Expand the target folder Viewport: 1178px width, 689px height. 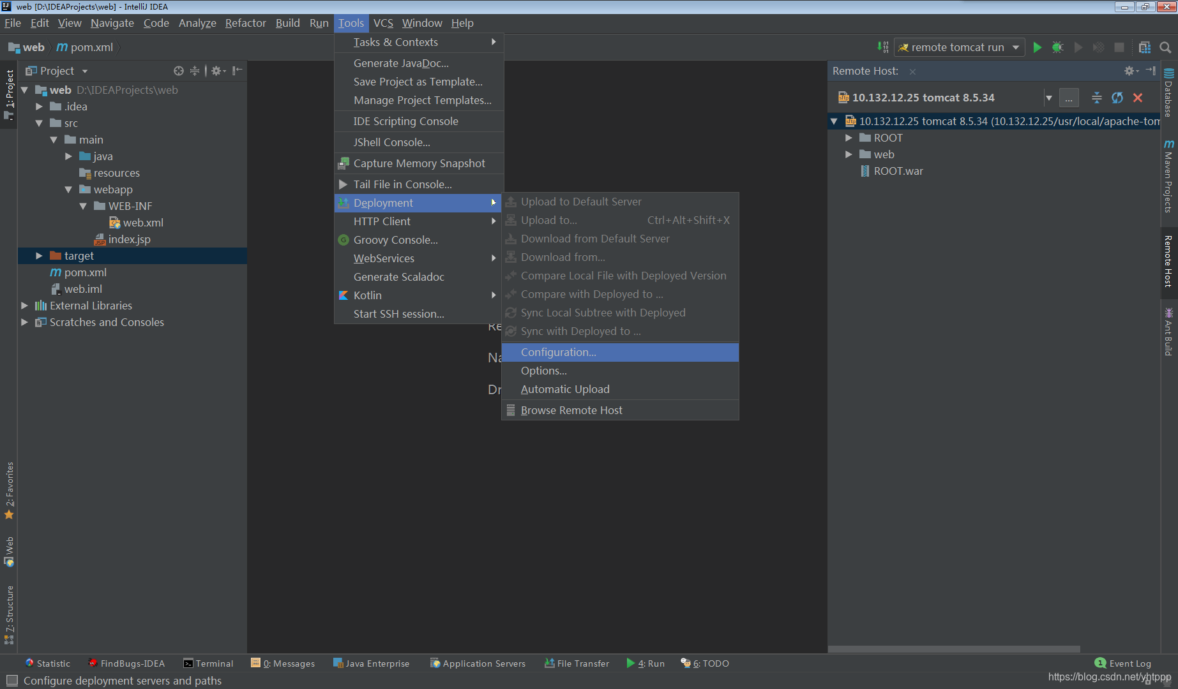39,256
